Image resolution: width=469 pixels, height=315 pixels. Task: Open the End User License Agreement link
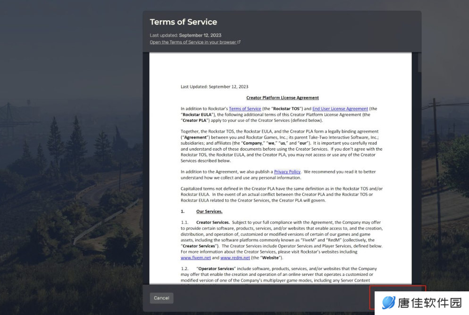click(x=340, y=109)
